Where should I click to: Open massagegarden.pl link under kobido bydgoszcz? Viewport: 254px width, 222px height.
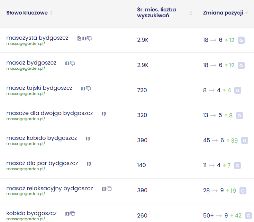pyautogui.click(x=26, y=219)
